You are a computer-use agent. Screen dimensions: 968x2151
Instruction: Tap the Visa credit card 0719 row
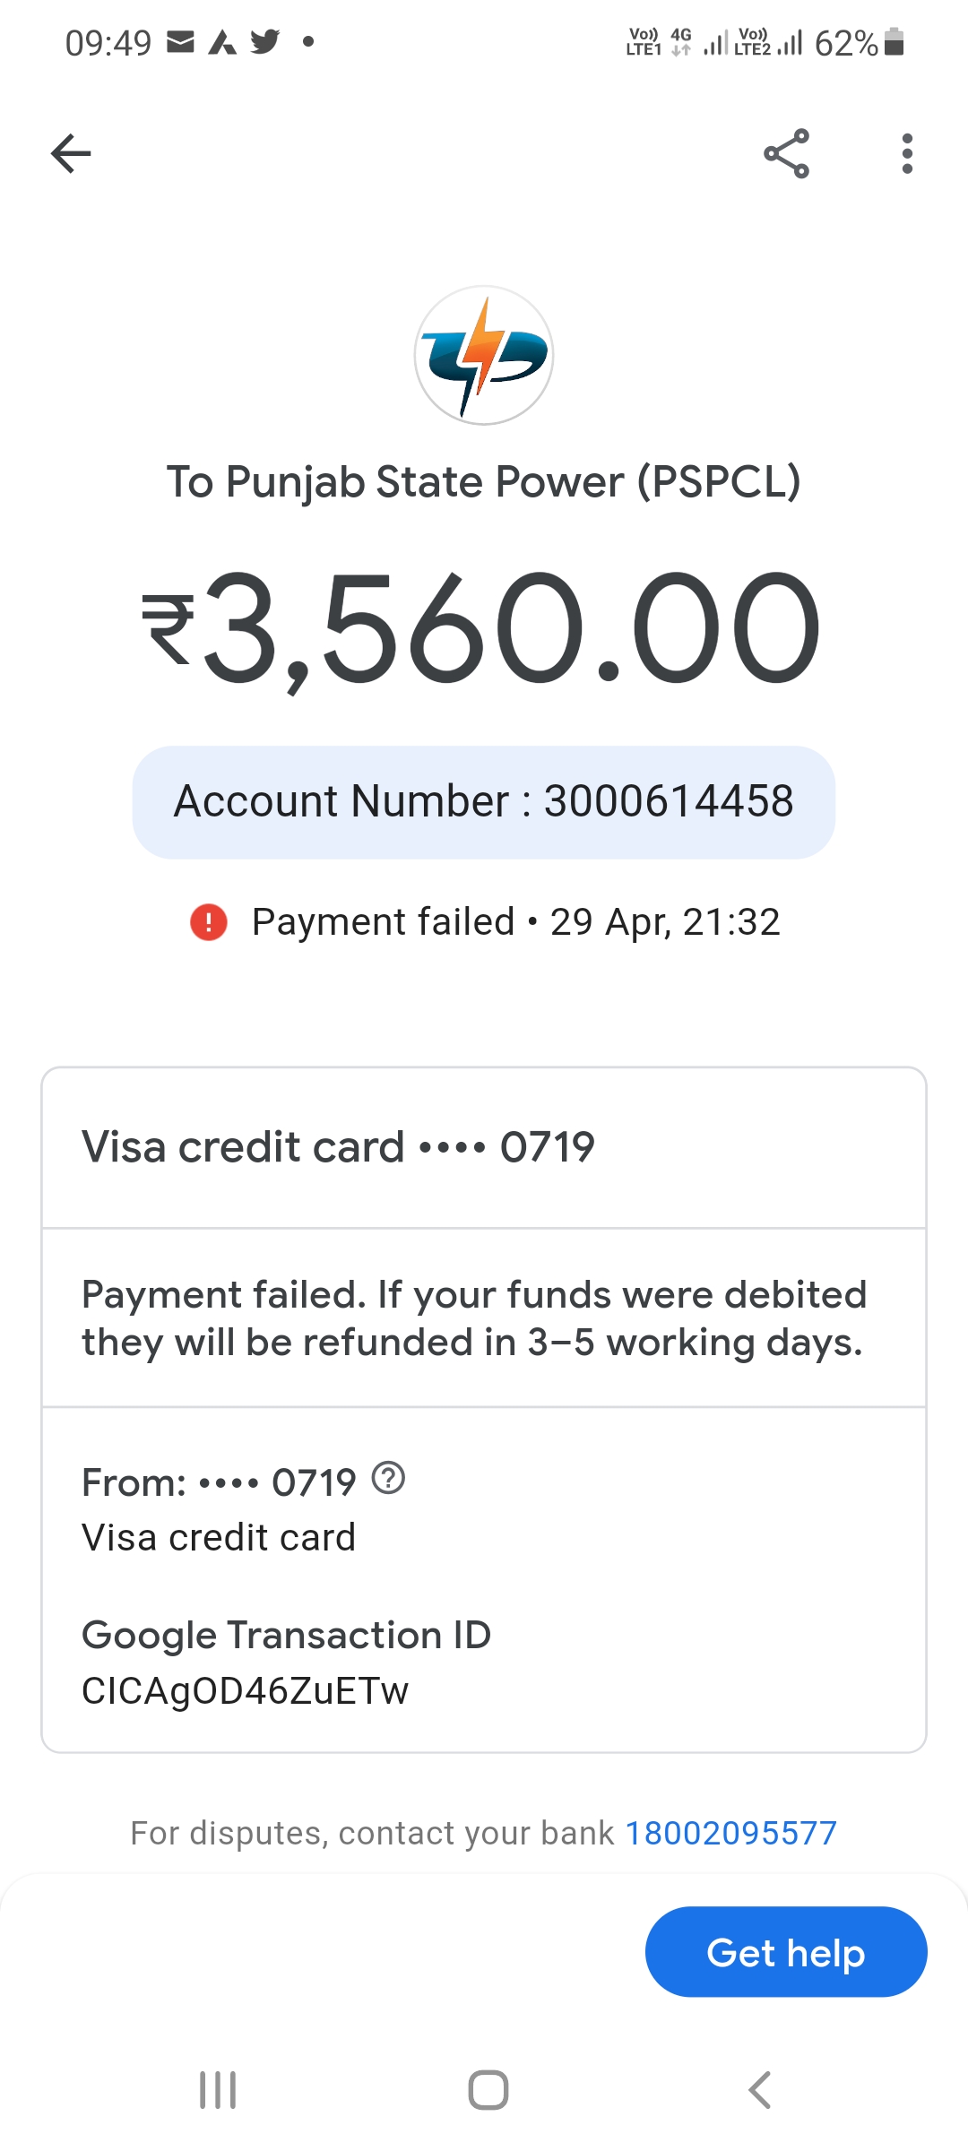click(x=484, y=1147)
